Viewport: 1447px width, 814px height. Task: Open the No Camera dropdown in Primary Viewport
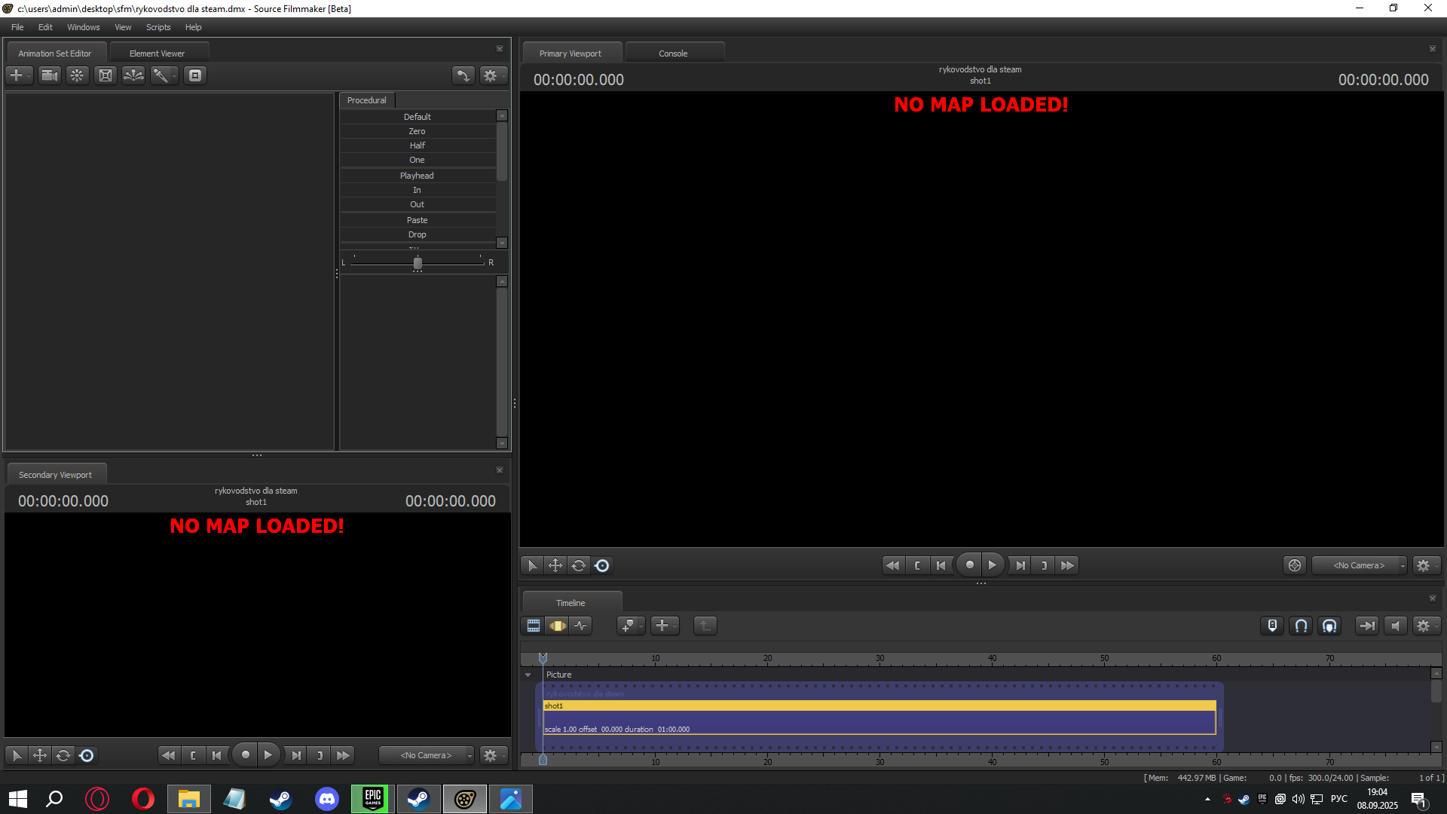coord(1360,565)
